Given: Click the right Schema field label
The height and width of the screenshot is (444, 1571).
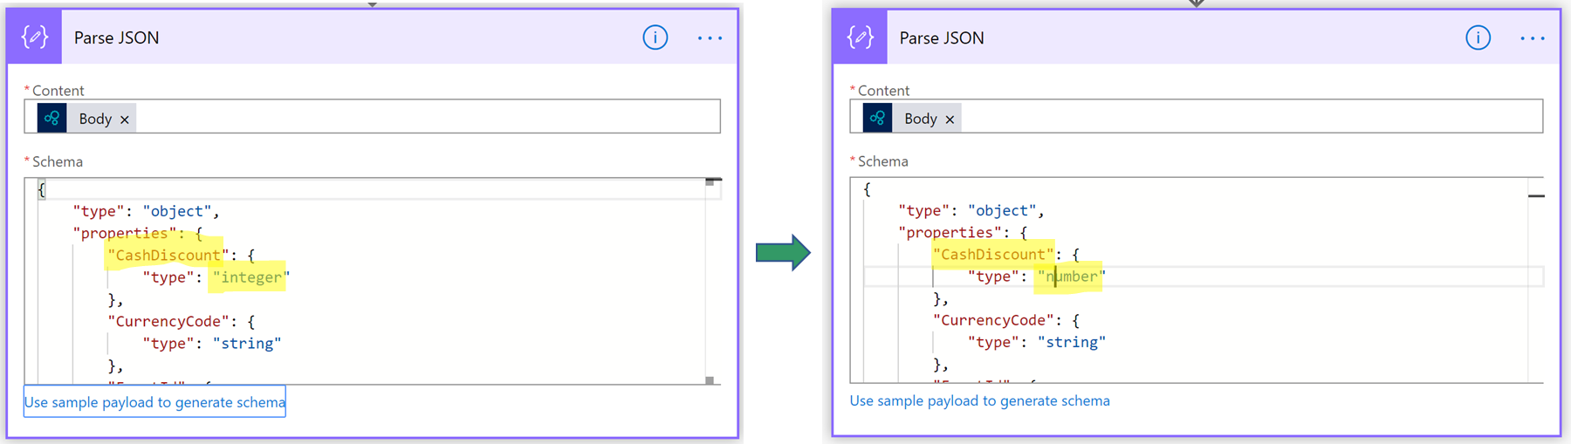Looking at the screenshot, I should 883,161.
